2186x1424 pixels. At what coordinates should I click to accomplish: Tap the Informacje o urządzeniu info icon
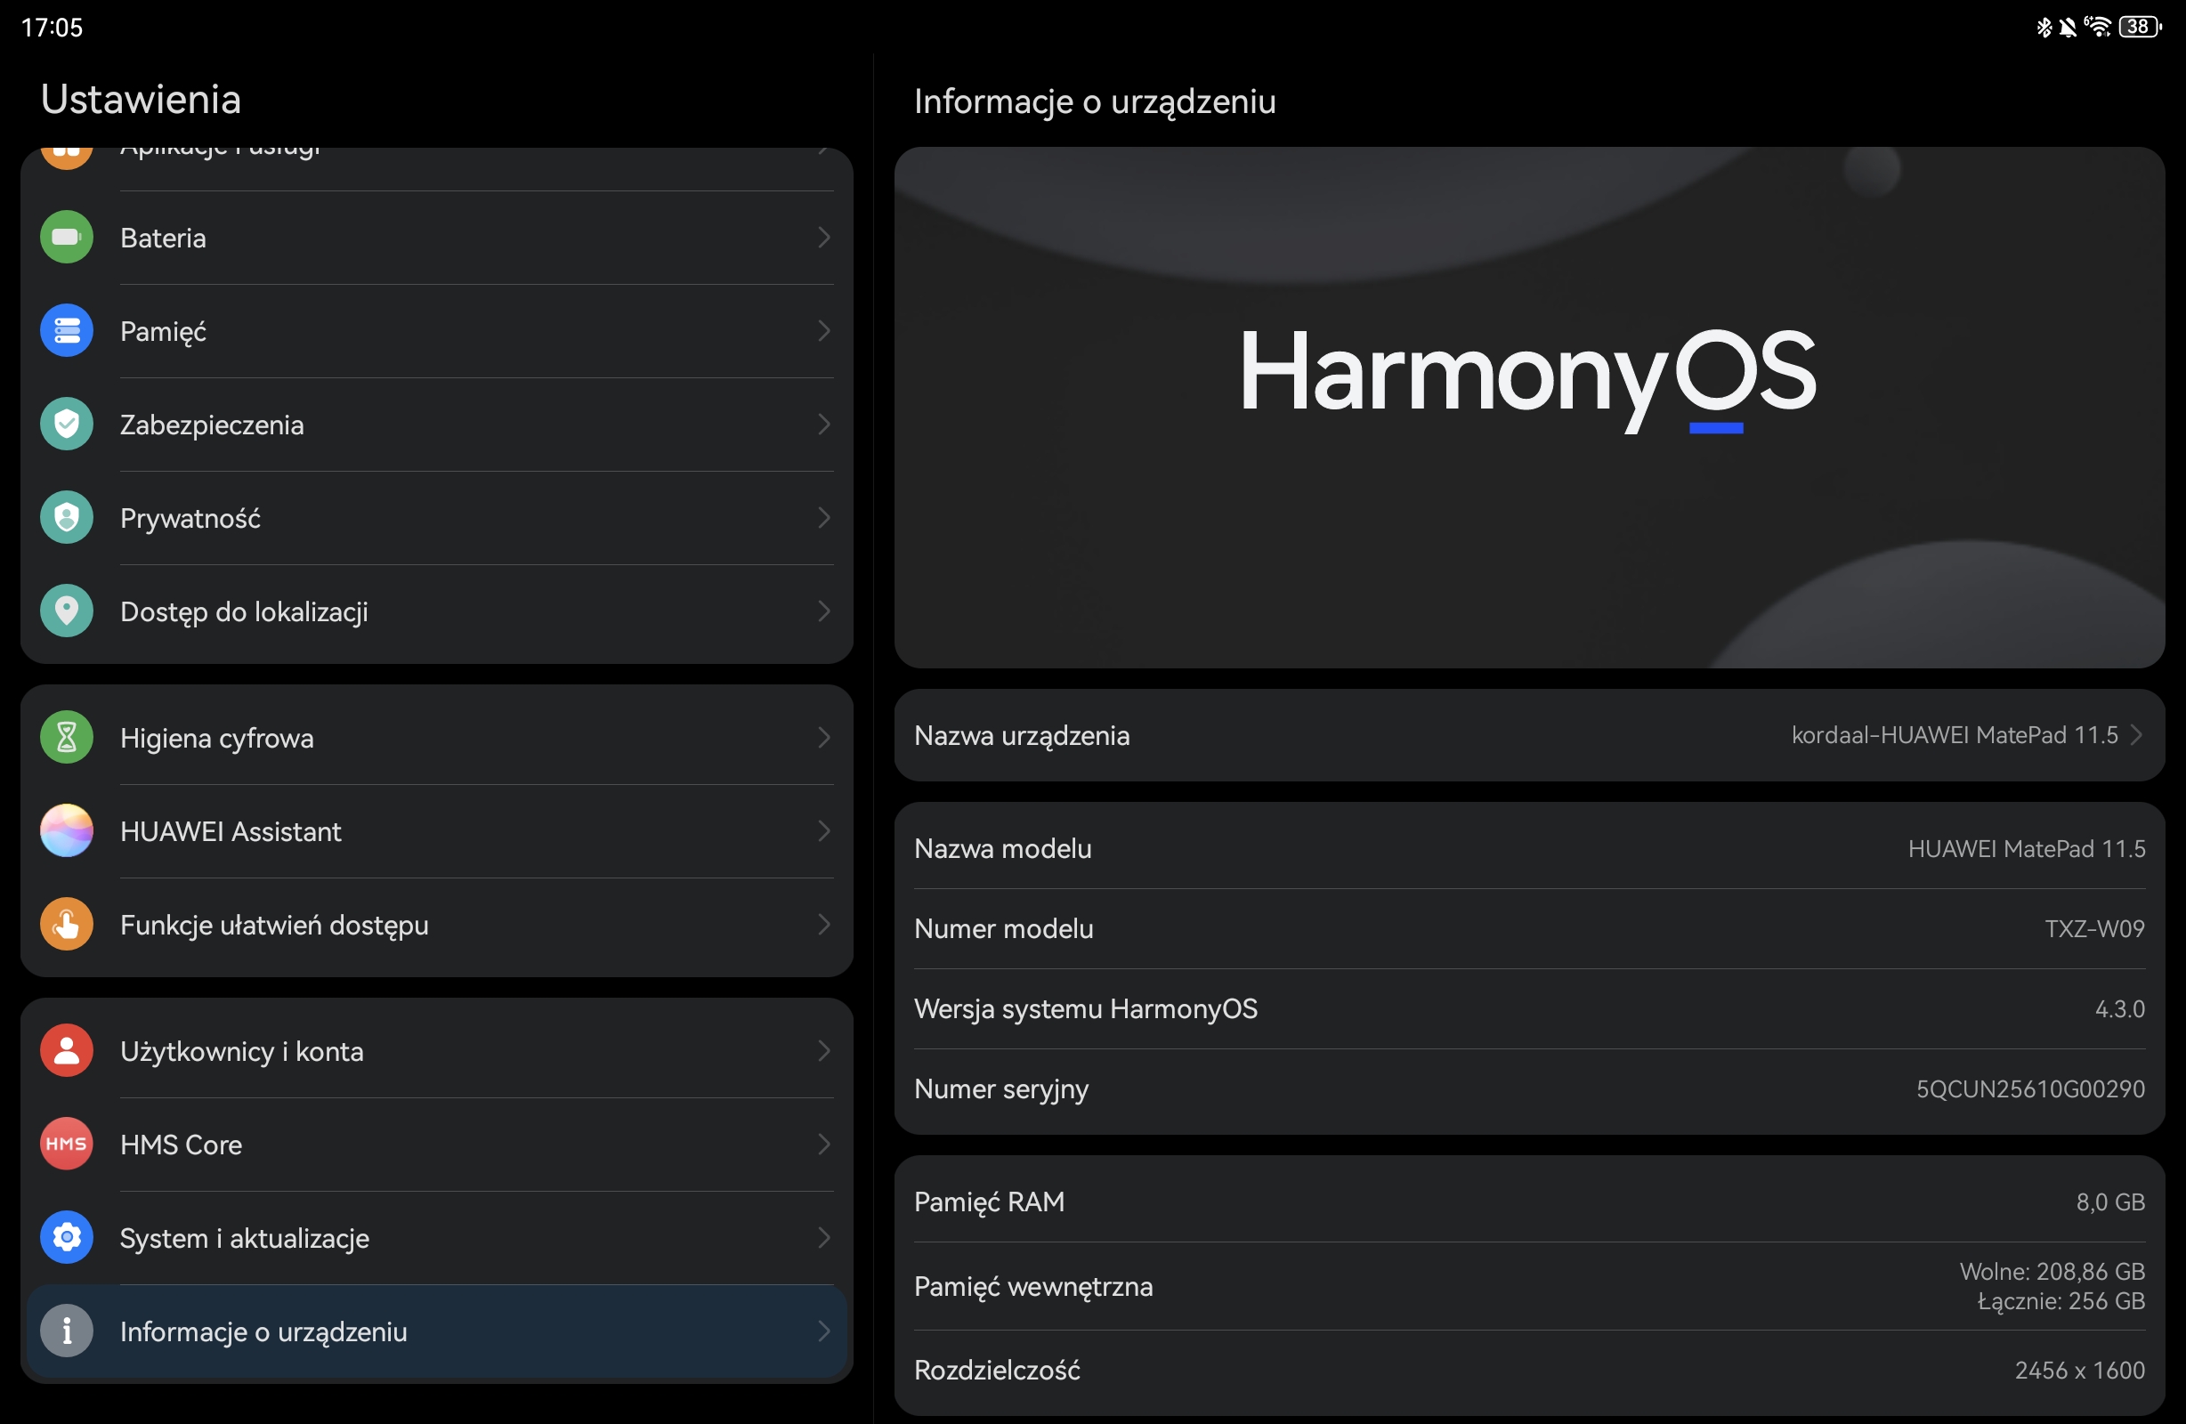pyautogui.click(x=66, y=1331)
